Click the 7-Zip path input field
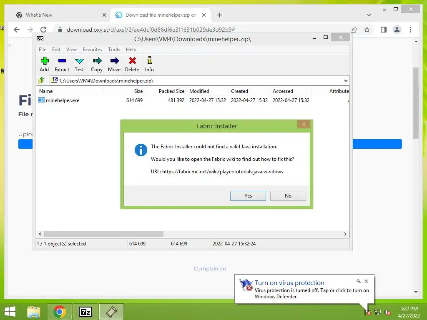This screenshot has width=427, height=320. 199,80
